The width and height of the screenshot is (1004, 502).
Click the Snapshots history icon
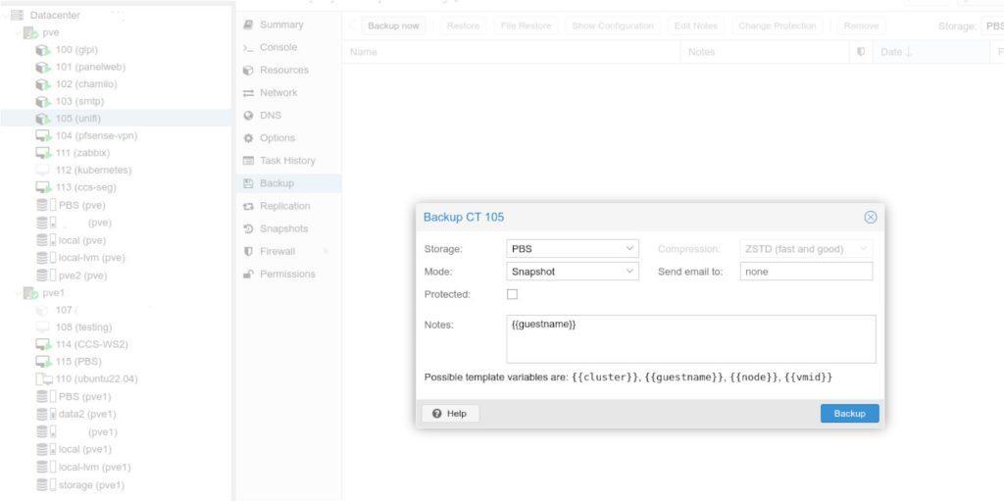click(x=248, y=228)
